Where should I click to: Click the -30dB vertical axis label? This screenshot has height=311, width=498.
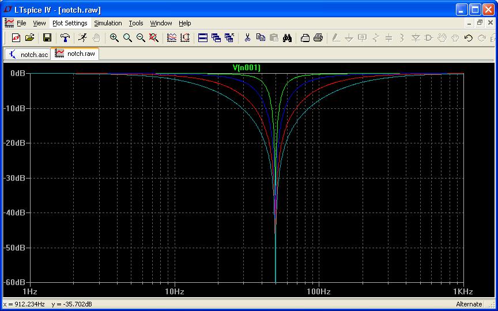[14, 178]
